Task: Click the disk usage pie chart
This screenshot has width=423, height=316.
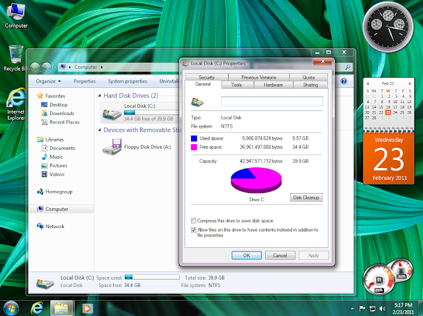Action: click(256, 180)
